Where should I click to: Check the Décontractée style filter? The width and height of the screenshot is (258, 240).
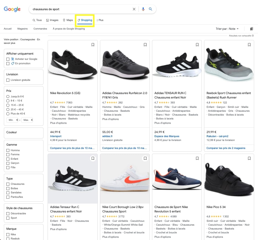point(8,214)
